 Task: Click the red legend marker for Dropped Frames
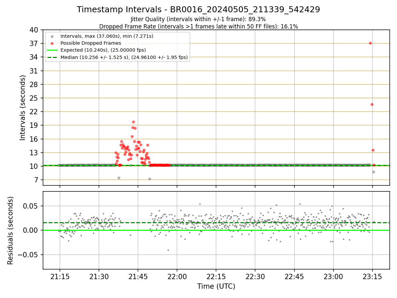click(x=52, y=43)
